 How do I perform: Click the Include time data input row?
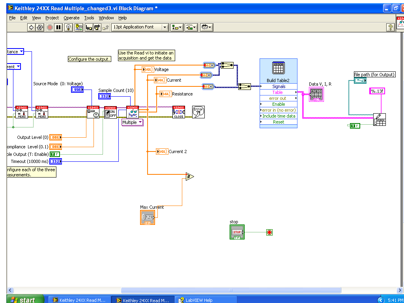pyautogui.click(x=278, y=116)
